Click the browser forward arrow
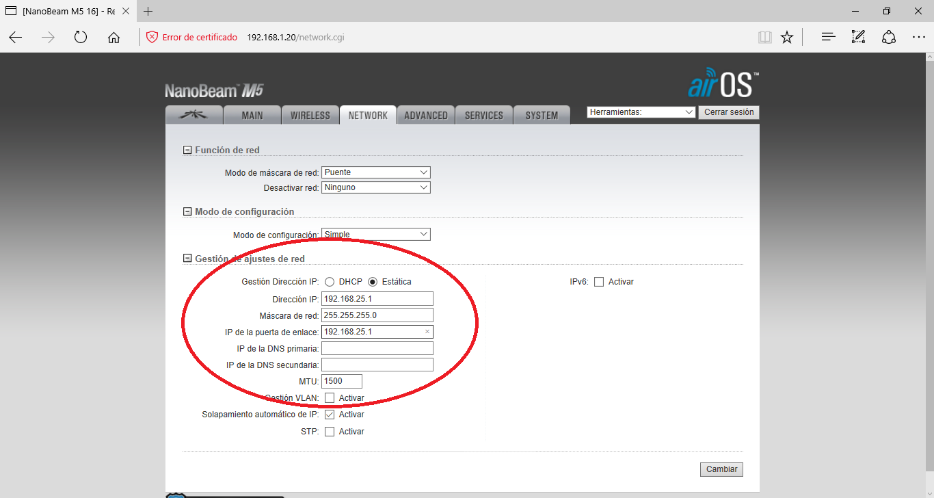 coord(48,38)
